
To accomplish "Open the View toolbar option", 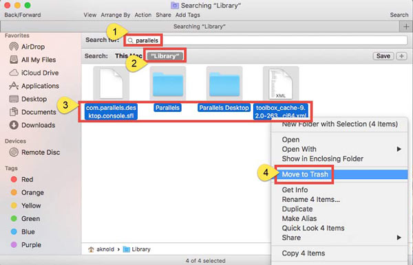I will pyautogui.click(x=89, y=15).
